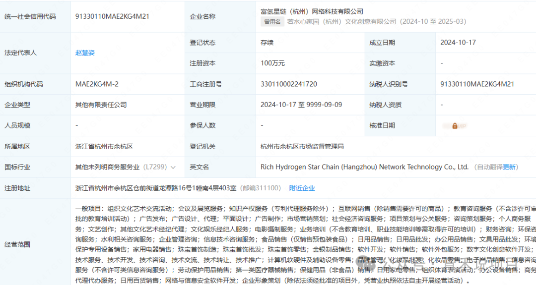
Task: Select organization code MAE2KG4M-2
Action: pyautogui.click(x=97, y=84)
